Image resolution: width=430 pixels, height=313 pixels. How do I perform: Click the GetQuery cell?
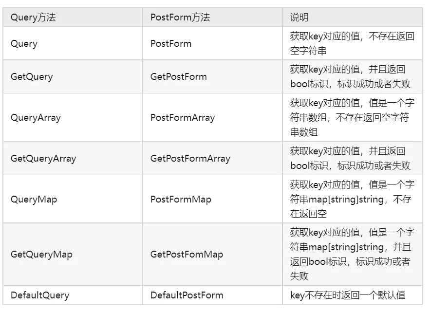[73, 77]
